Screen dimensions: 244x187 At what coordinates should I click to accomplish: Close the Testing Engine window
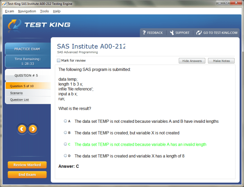point(236,3)
